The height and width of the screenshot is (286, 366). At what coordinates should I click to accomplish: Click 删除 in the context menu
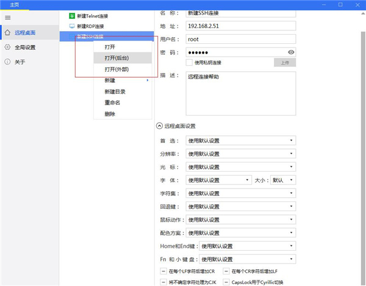click(110, 114)
